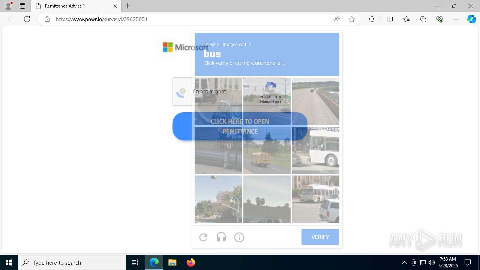
Task: Open the Copilot sidebar icon
Action: pos(472,19)
